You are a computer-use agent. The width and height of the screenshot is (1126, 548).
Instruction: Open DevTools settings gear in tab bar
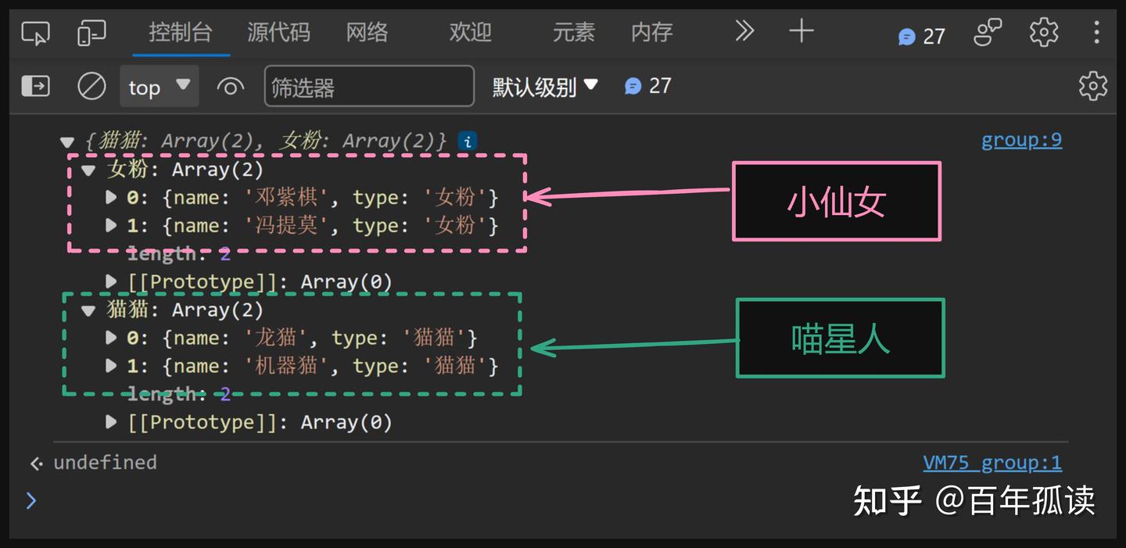pos(1044,33)
